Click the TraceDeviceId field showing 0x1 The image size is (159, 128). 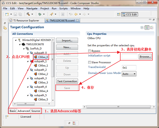point(129,68)
